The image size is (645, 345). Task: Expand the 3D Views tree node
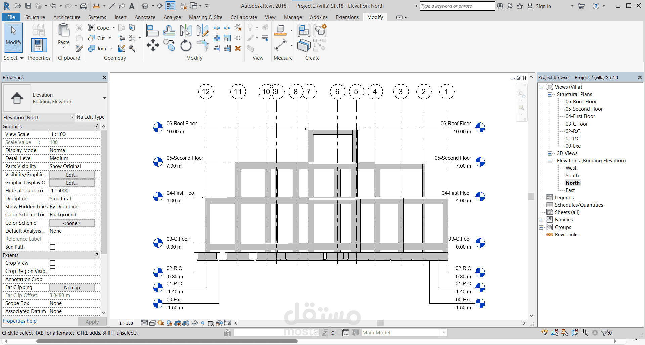point(550,153)
